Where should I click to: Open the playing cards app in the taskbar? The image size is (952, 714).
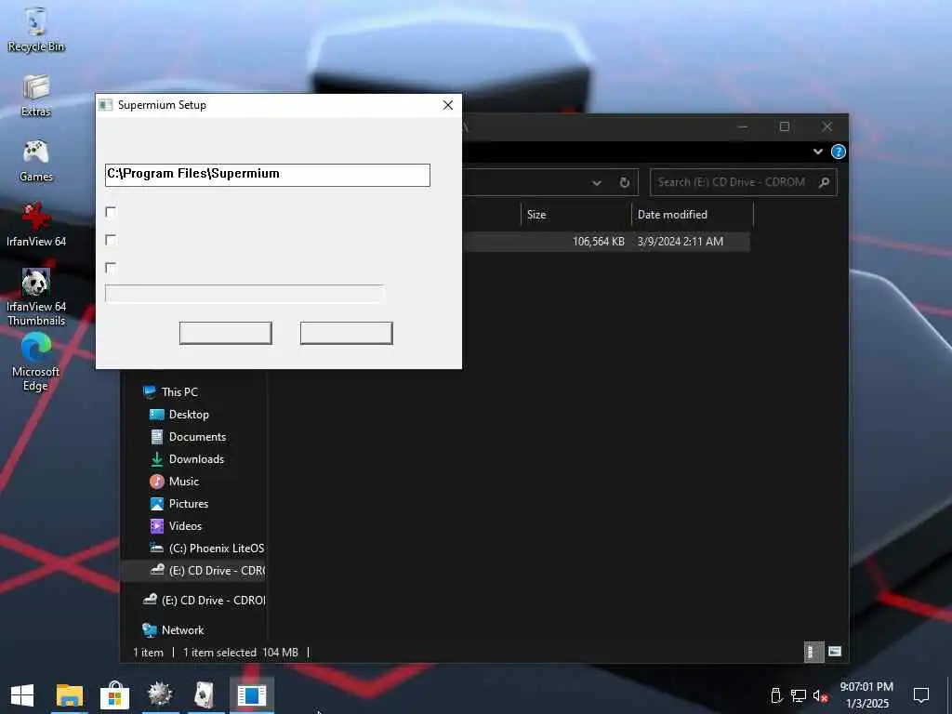205,695
